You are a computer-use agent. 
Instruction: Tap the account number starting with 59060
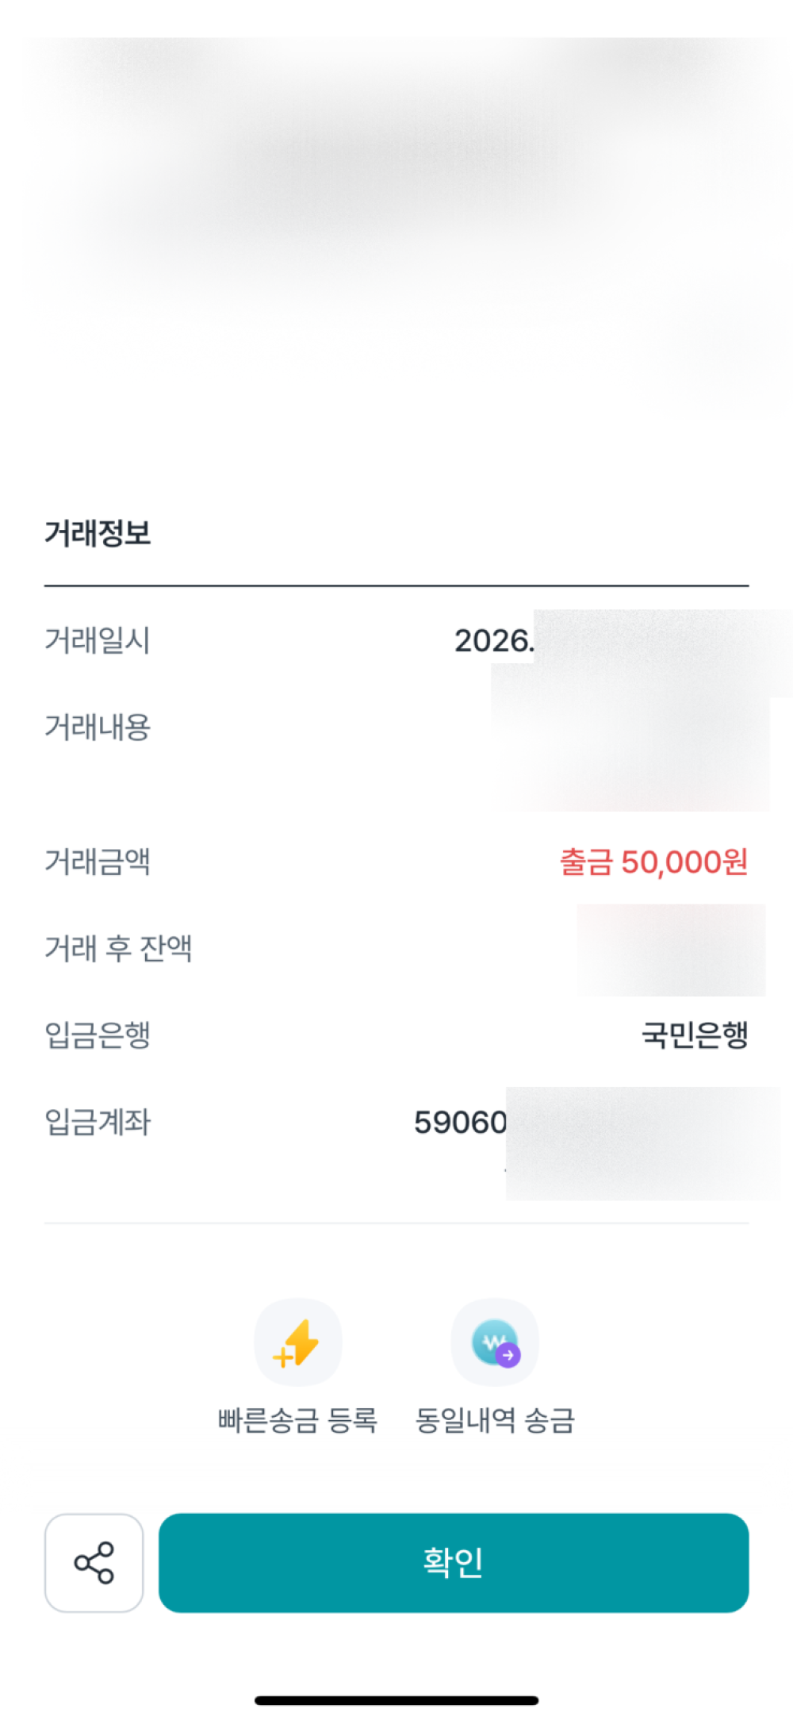[461, 1123]
